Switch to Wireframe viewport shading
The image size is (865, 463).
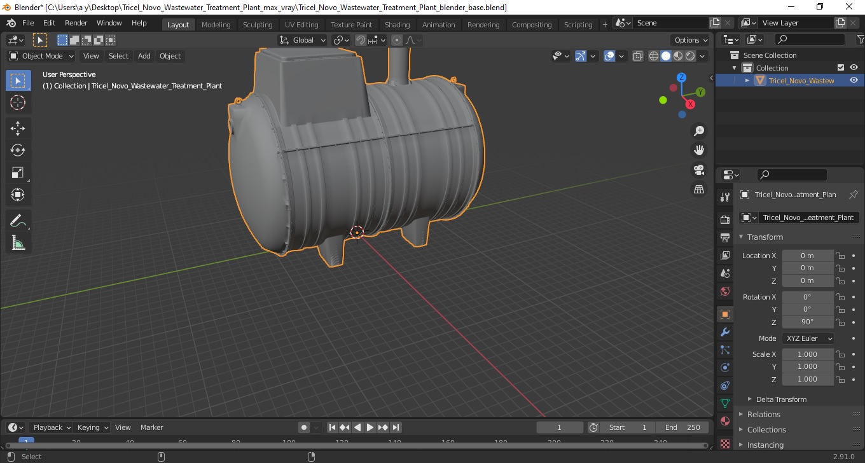[x=654, y=56]
